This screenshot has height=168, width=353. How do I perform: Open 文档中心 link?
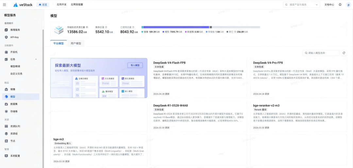pyautogui.click(x=329, y=5)
